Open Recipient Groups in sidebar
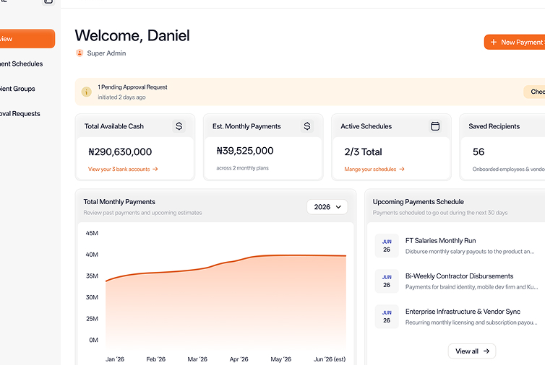This screenshot has width=545, height=365. click(17, 89)
